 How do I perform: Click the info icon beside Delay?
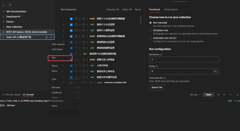click(x=157, y=66)
